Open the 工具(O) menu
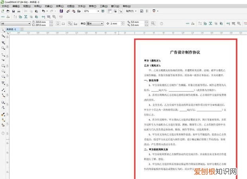This screenshot has width=247, height=179. coord(104,6)
